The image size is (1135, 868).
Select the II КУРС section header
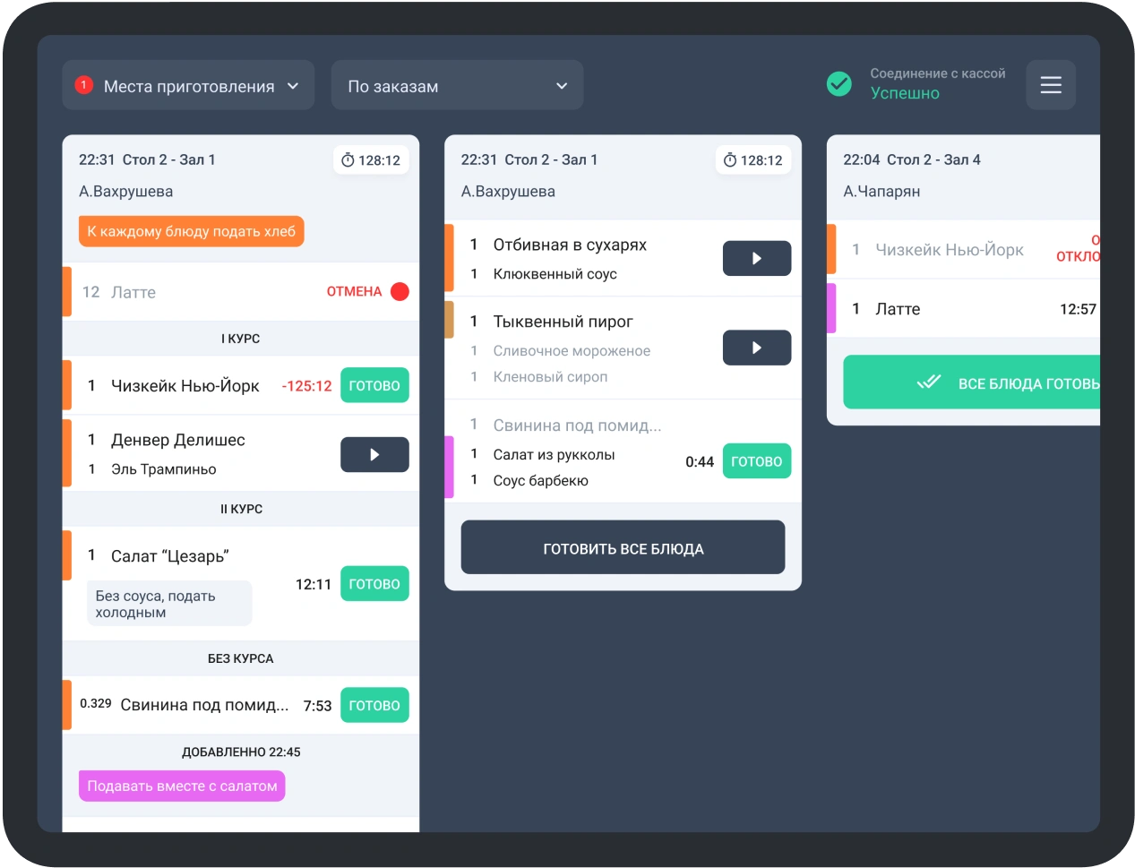point(241,509)
